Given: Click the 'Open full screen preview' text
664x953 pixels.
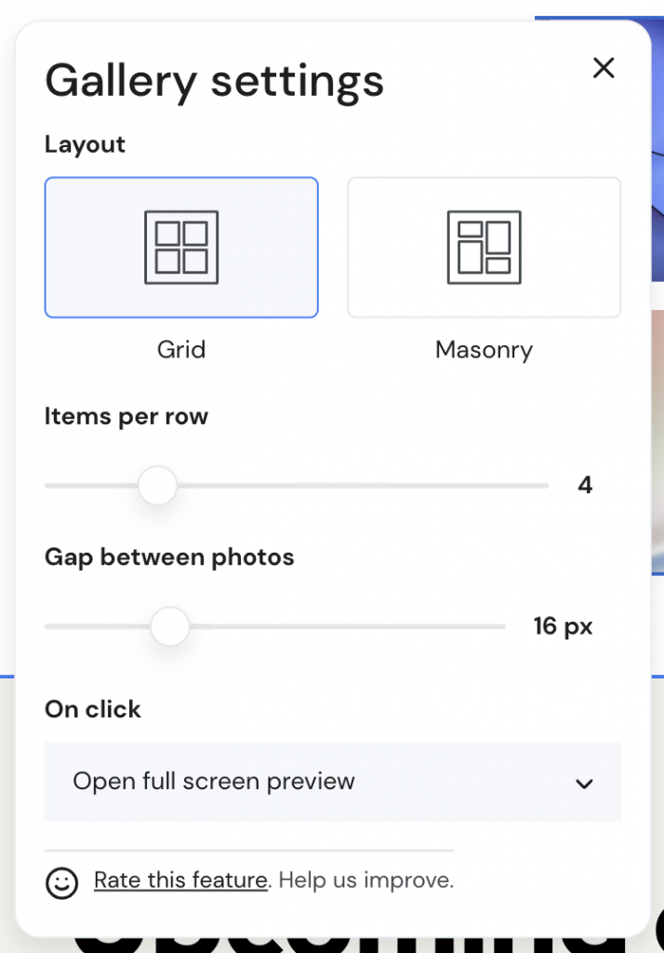Looking at the screenshot, I should tap(214, 782).
